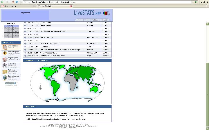
Task: Click the page's vertical scrollbar thumb
Action: [x=207, y=94]
